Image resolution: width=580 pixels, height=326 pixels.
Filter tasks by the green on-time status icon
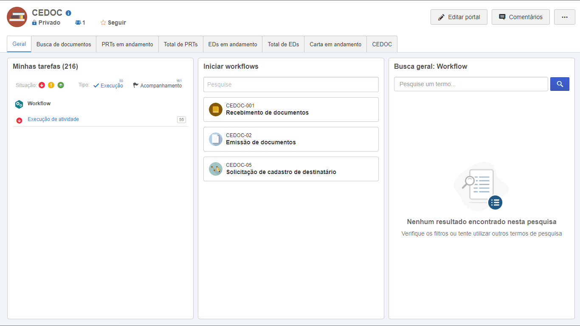[x=61, y=85]
